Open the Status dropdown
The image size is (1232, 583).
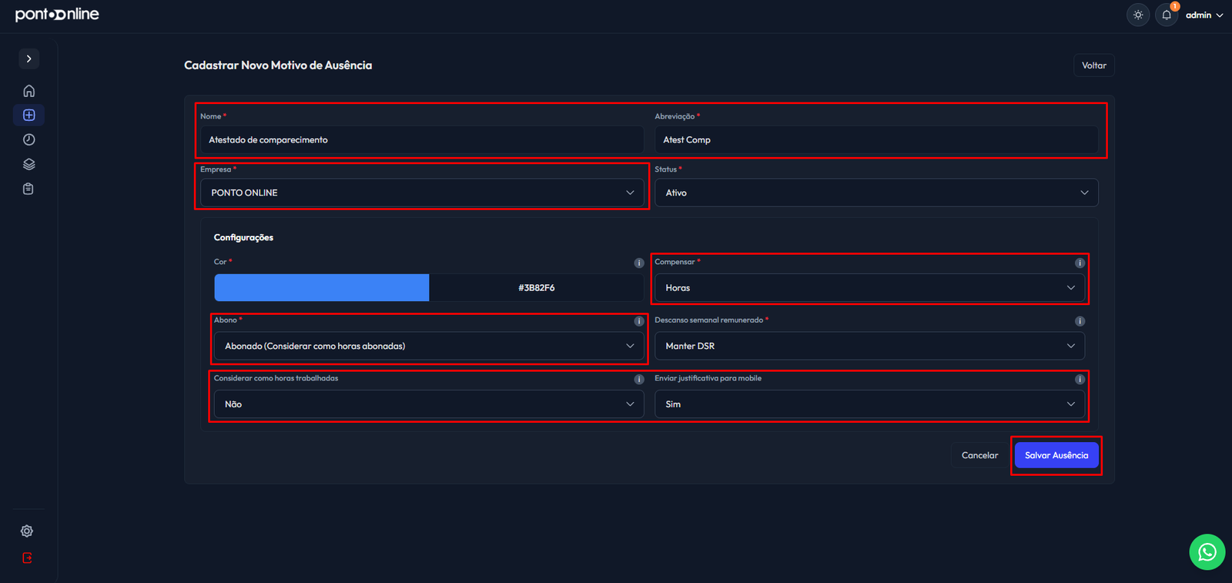(876, 193)
